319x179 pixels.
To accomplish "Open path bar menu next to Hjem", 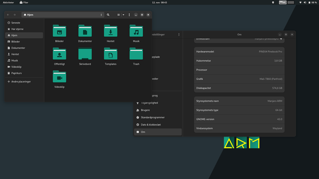I will [x=101, y=15].
